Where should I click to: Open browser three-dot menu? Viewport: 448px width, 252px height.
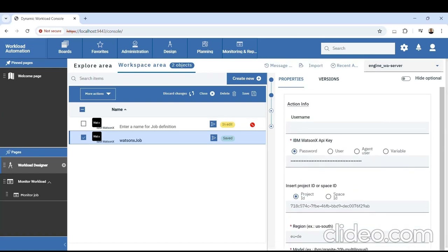point(442,31)
